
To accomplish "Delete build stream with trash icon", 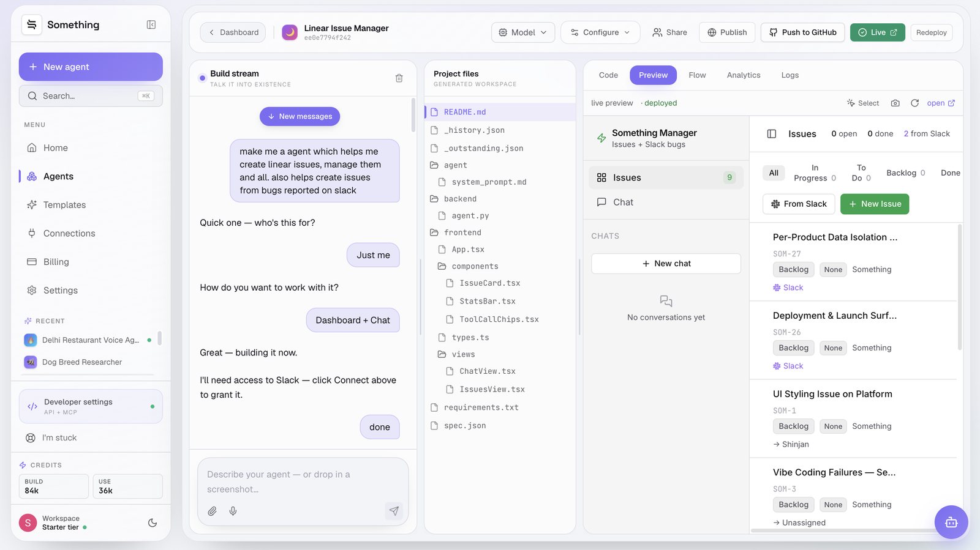I will [x=399, y=78].
